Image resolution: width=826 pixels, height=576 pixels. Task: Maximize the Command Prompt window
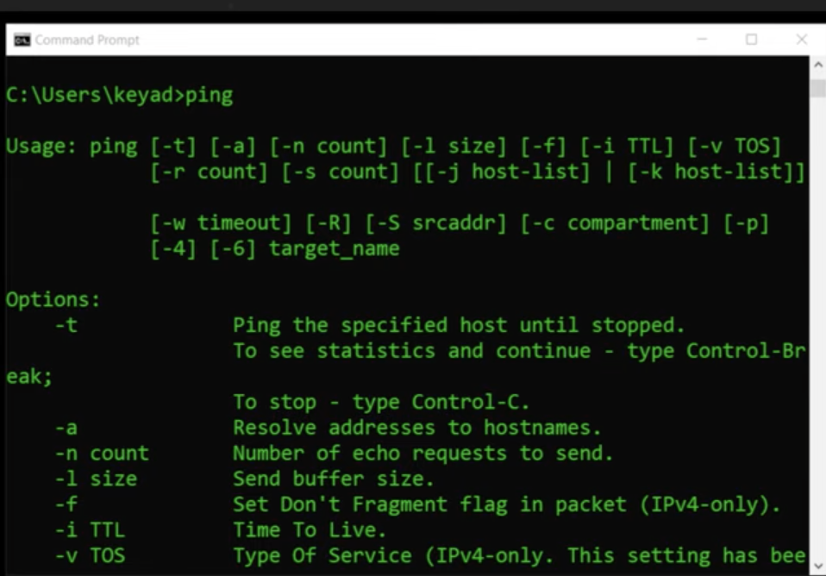(752, 40)
